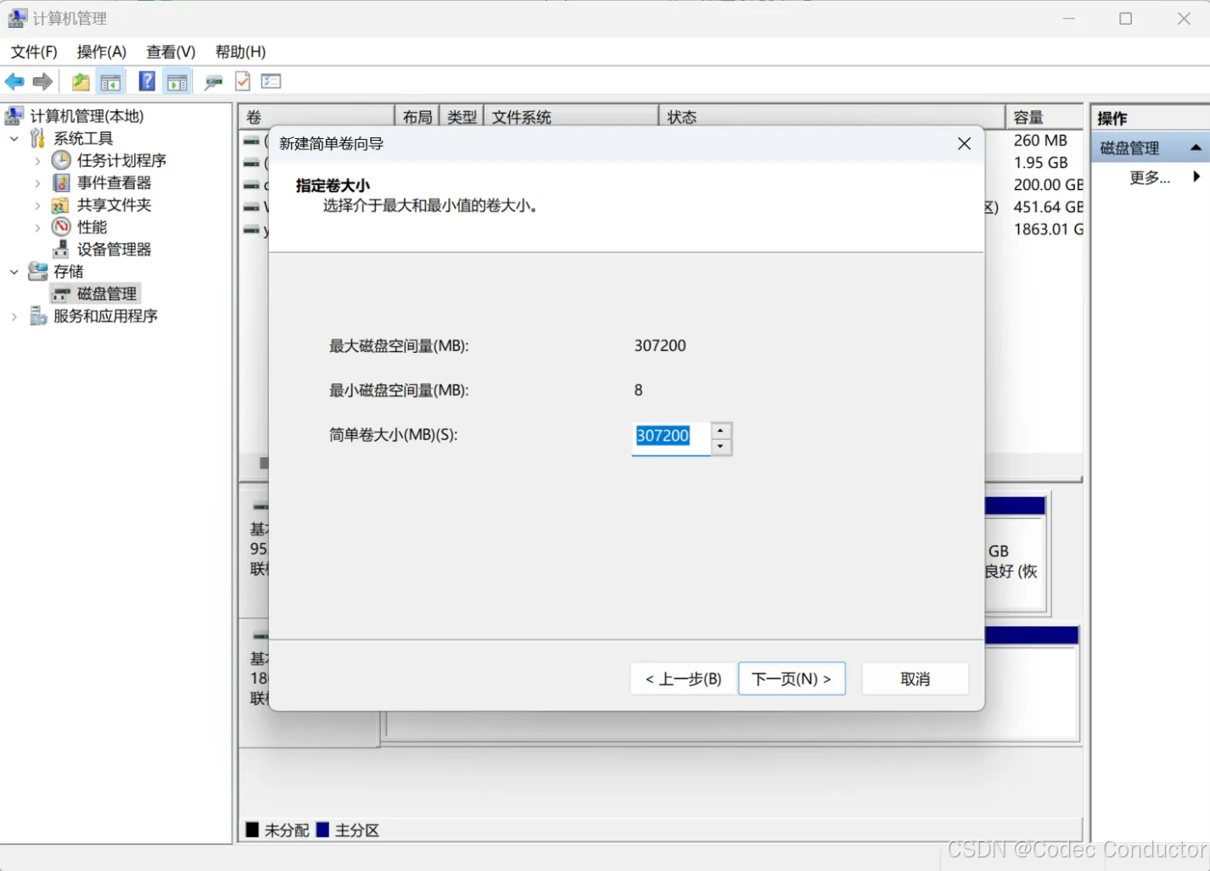The image size is (1210, 871).
Task: Close the 新建简单卷向导 dialog
Action: click(964, 143)
